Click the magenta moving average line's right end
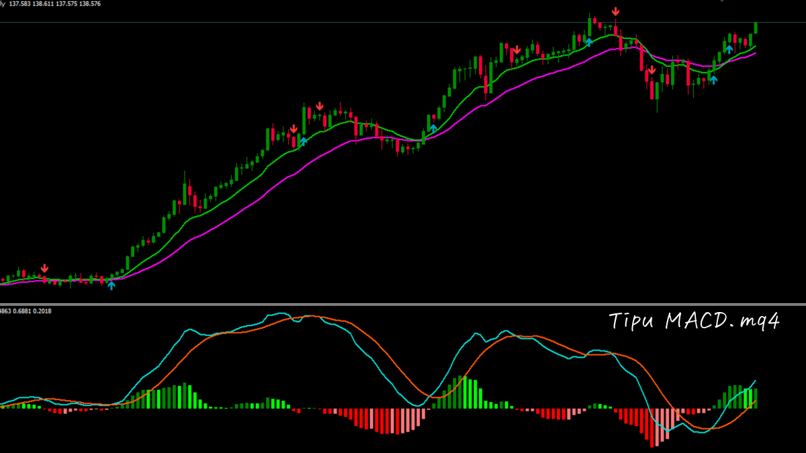 click(x=755, y=54)
